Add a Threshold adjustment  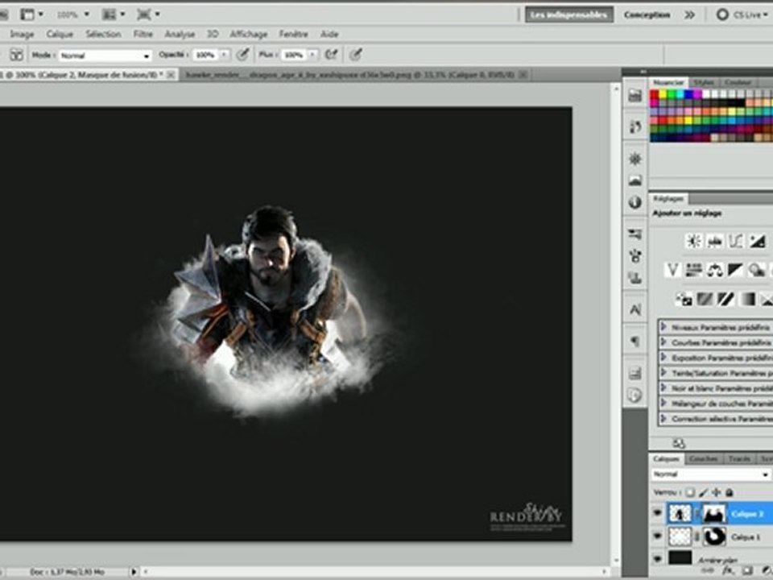pos(725,299)
